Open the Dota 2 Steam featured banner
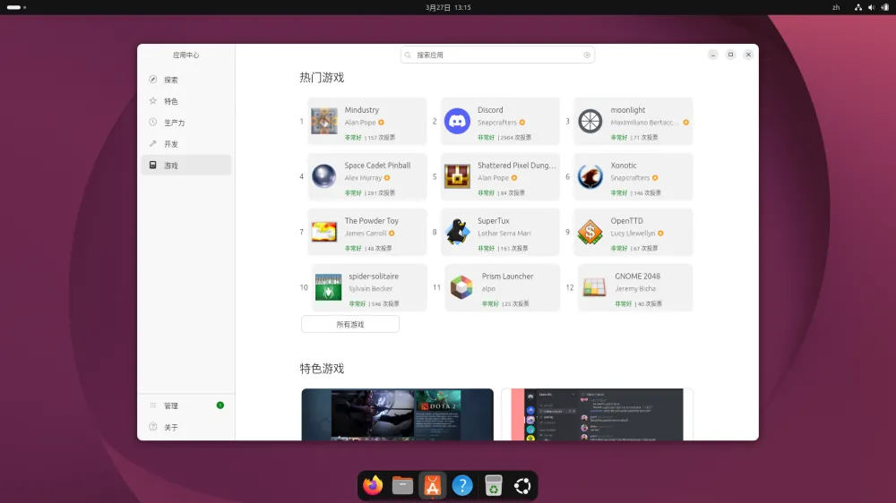 pos(397,414)
